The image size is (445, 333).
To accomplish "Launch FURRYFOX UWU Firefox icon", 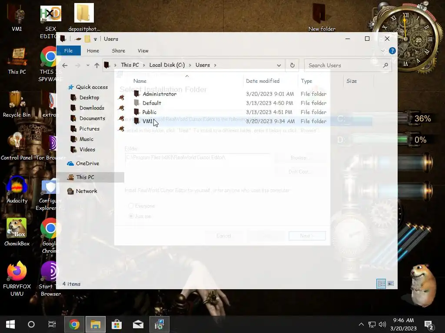I will click(17, 279).
